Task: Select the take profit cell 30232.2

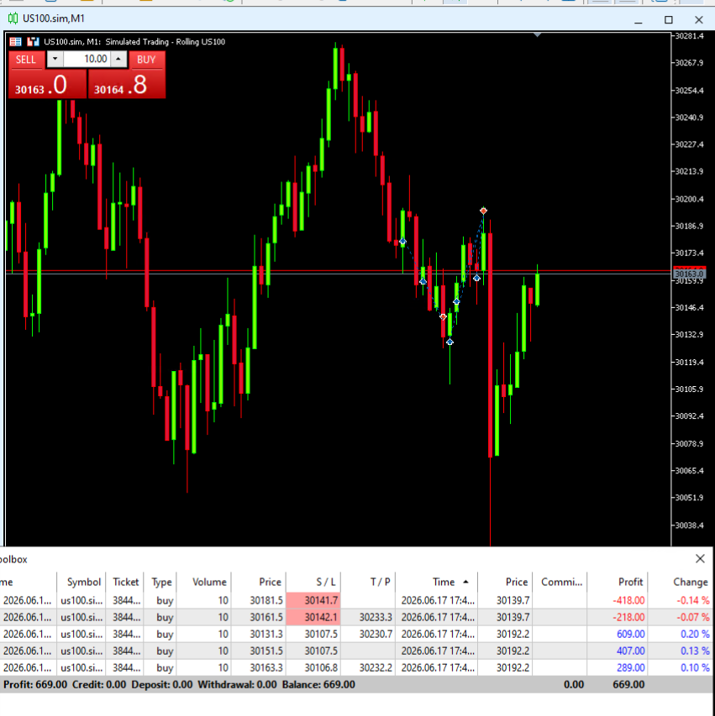Action: click(368, 667)
